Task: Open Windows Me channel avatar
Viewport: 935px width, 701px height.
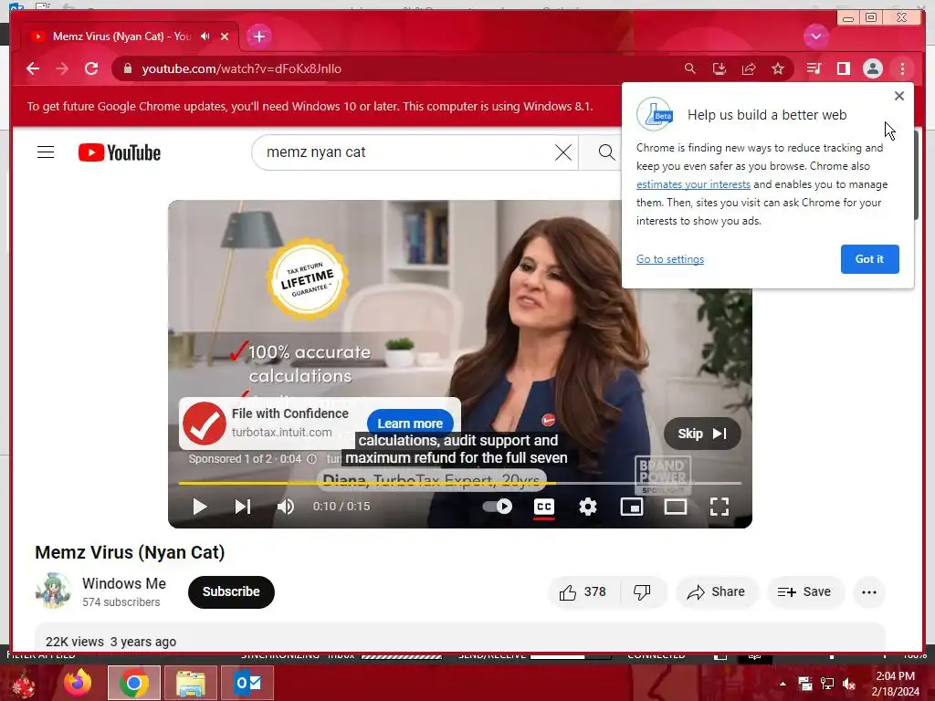Action: click(x=53, y=591)
